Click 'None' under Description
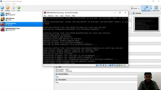Viewport: 161px width, 90px height. pos(57,82)
